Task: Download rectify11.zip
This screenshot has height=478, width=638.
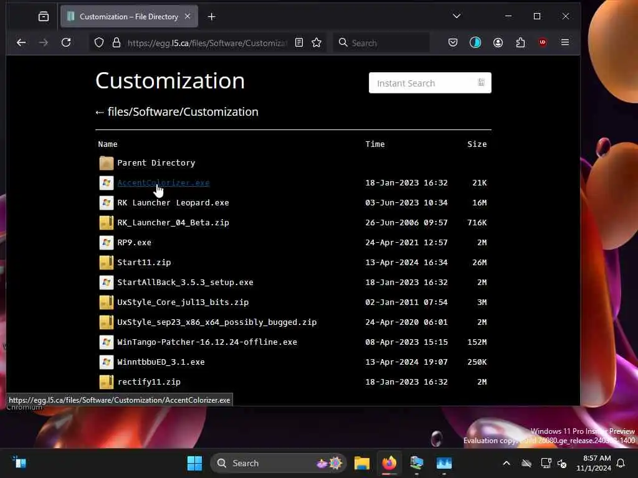Action: click(x=149, y=382)
